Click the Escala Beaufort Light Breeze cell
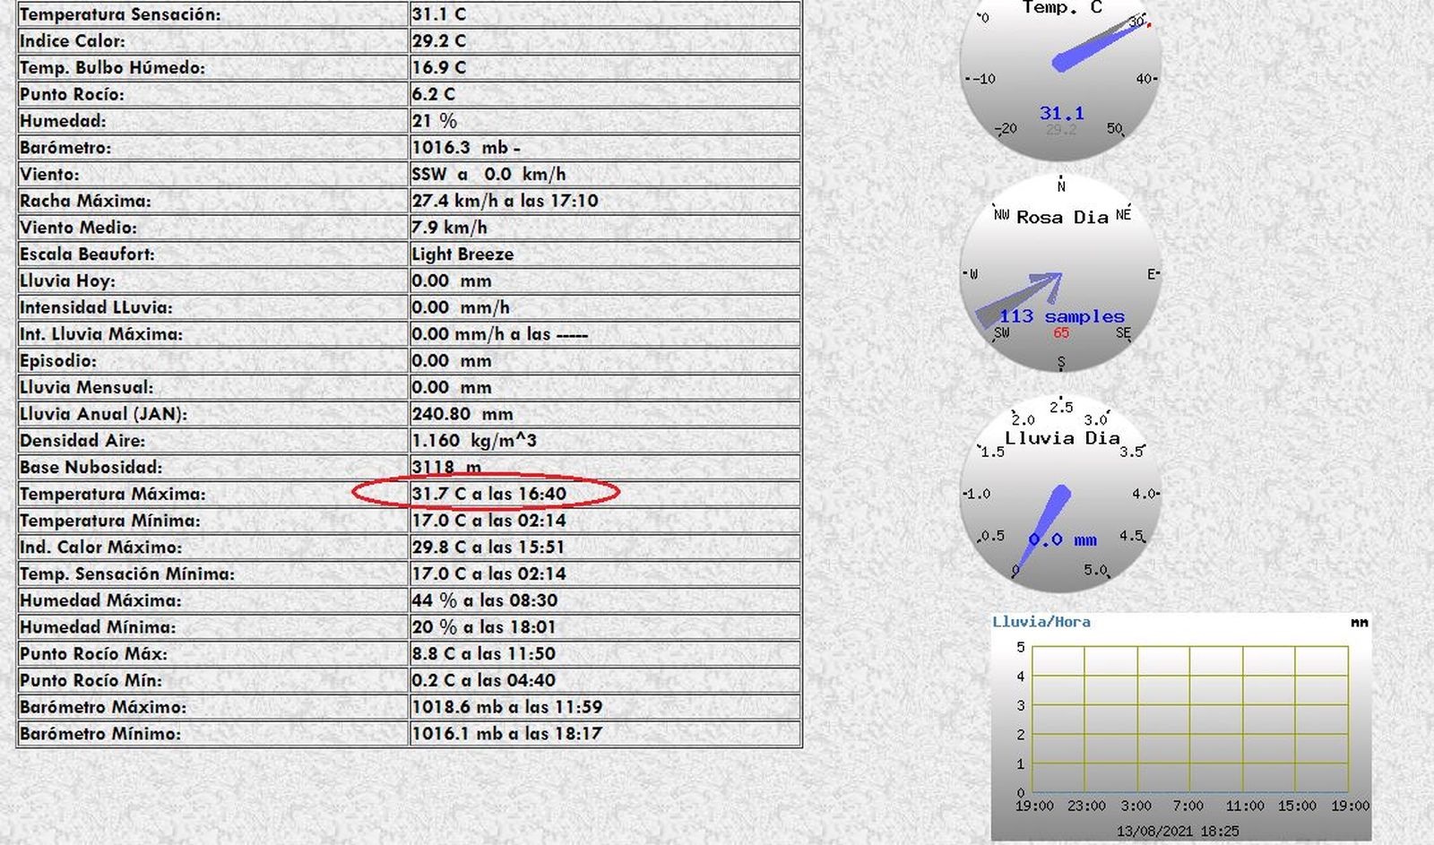 [605, 254]
